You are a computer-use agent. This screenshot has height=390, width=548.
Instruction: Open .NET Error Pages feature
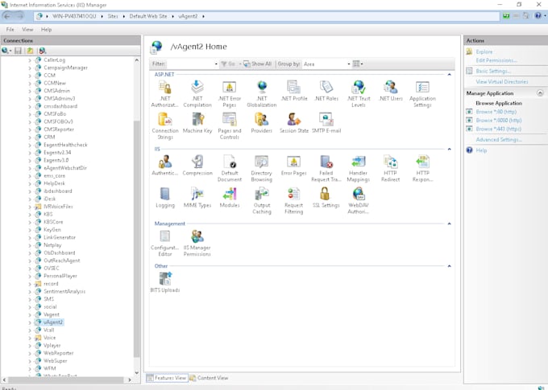coord(230,93)
